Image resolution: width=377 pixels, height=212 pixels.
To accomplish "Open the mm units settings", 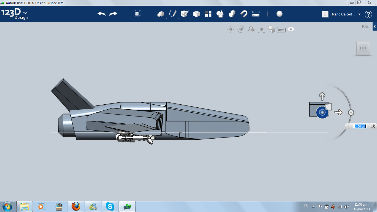I will tap(281, 30).
